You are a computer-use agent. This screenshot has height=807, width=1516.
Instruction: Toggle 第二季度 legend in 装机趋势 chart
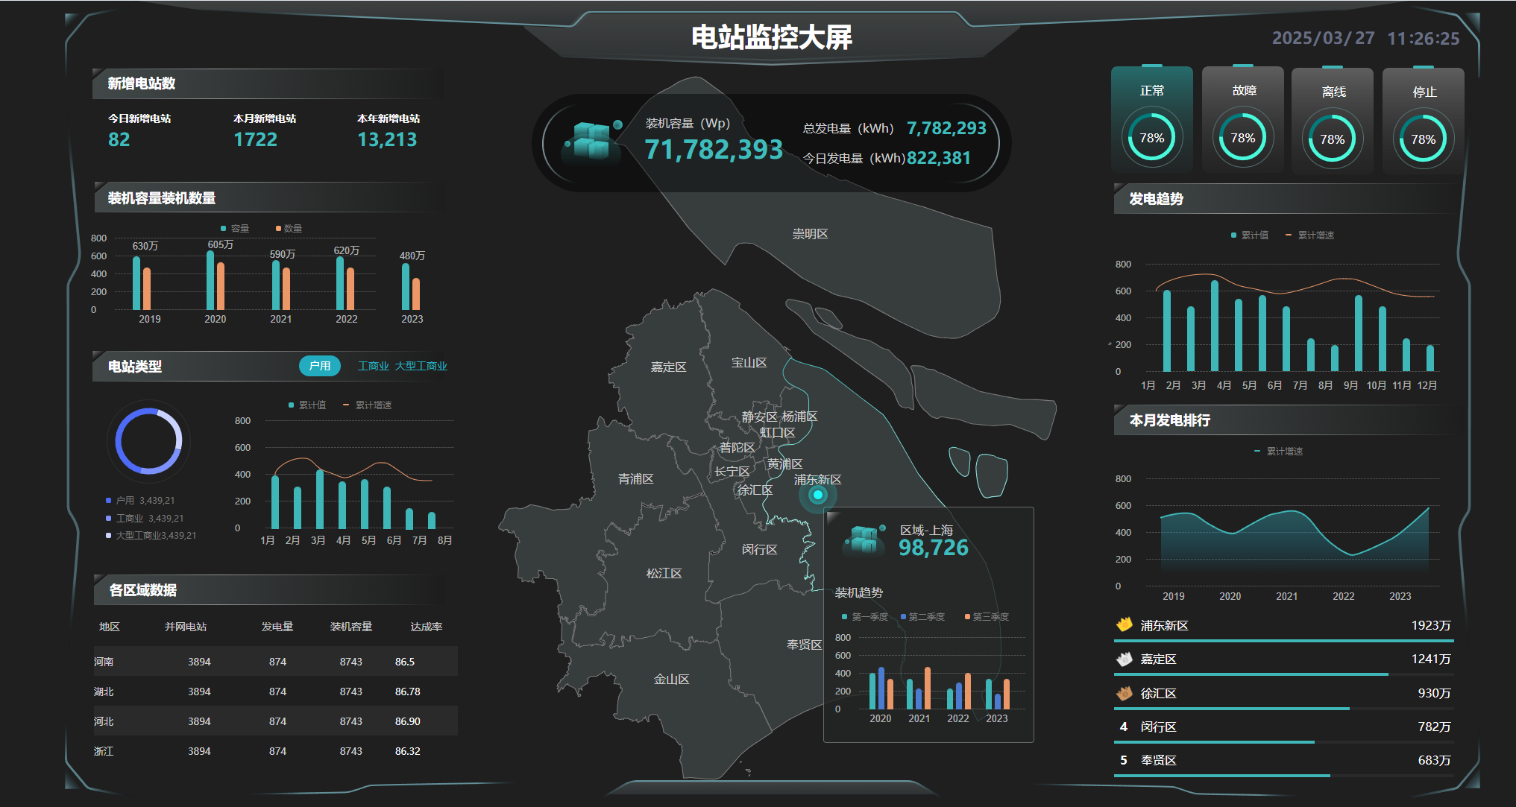pyautogui.click(x=922, y=617)
